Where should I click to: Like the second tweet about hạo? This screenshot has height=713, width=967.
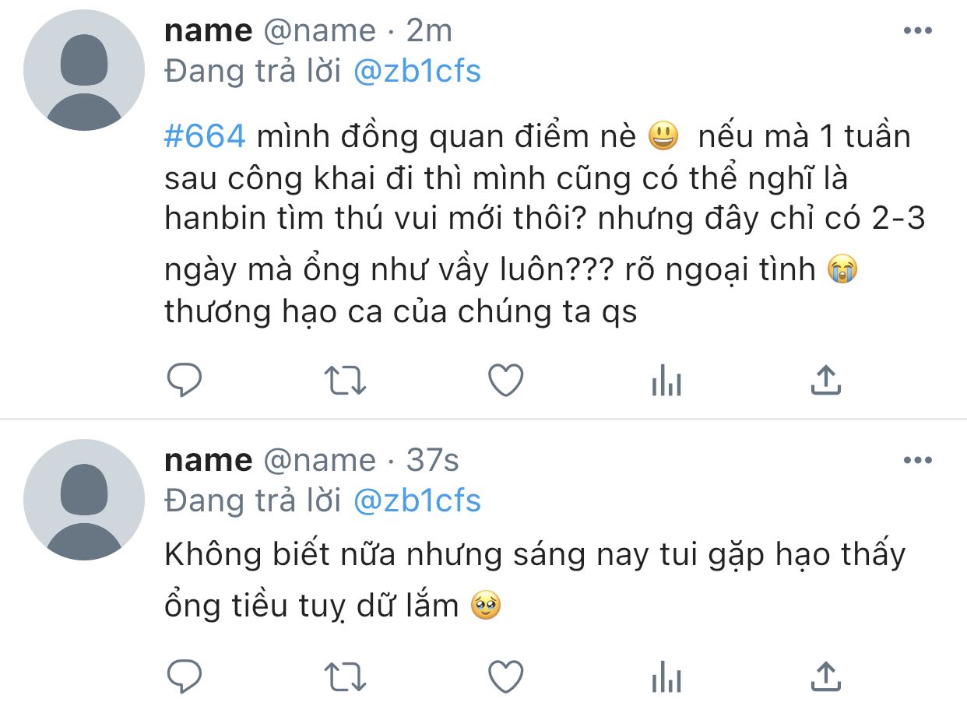point(505,676)
